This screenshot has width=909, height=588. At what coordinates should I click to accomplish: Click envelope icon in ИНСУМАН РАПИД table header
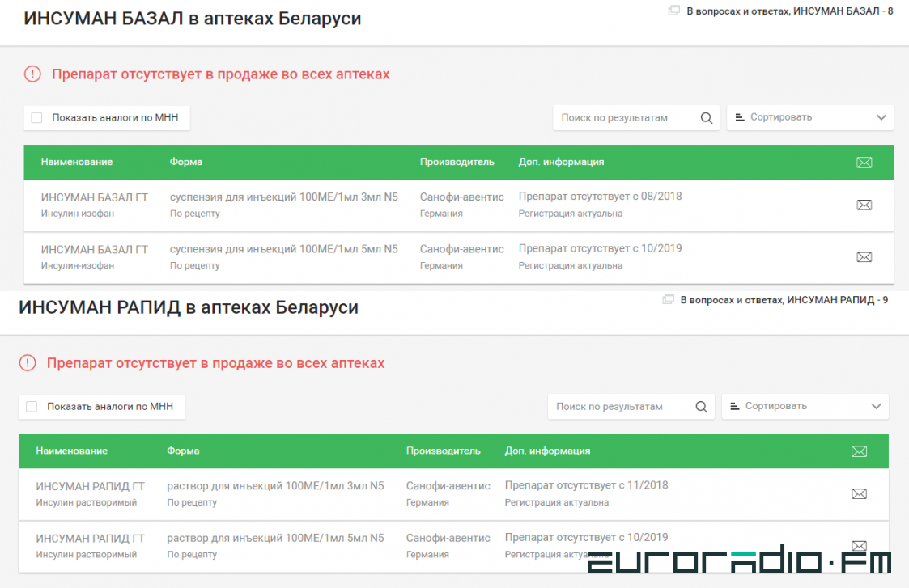click(859, 451)
